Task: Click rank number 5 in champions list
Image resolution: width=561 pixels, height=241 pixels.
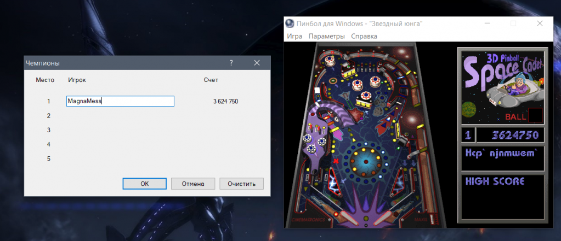Action: click(49, 158)
